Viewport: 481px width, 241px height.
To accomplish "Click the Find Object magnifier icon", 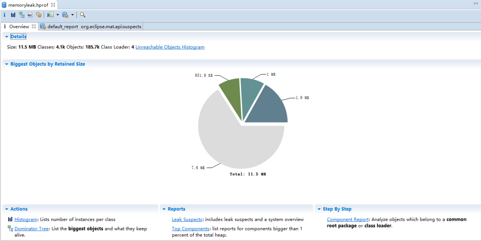I will (x=83, y=15).
